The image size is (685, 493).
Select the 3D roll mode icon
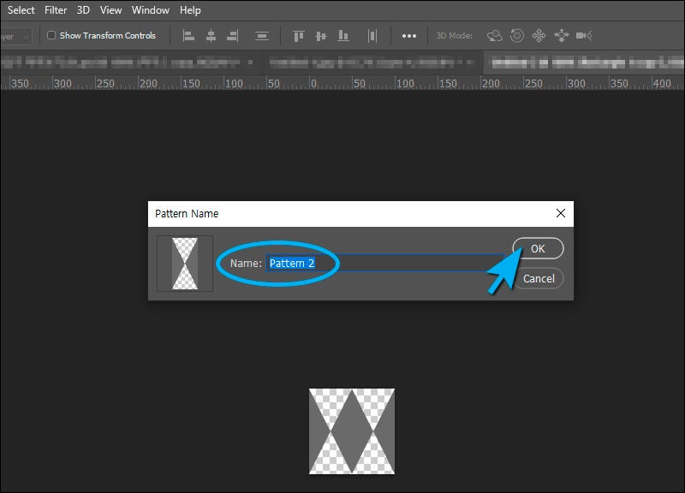coord(517,35)
